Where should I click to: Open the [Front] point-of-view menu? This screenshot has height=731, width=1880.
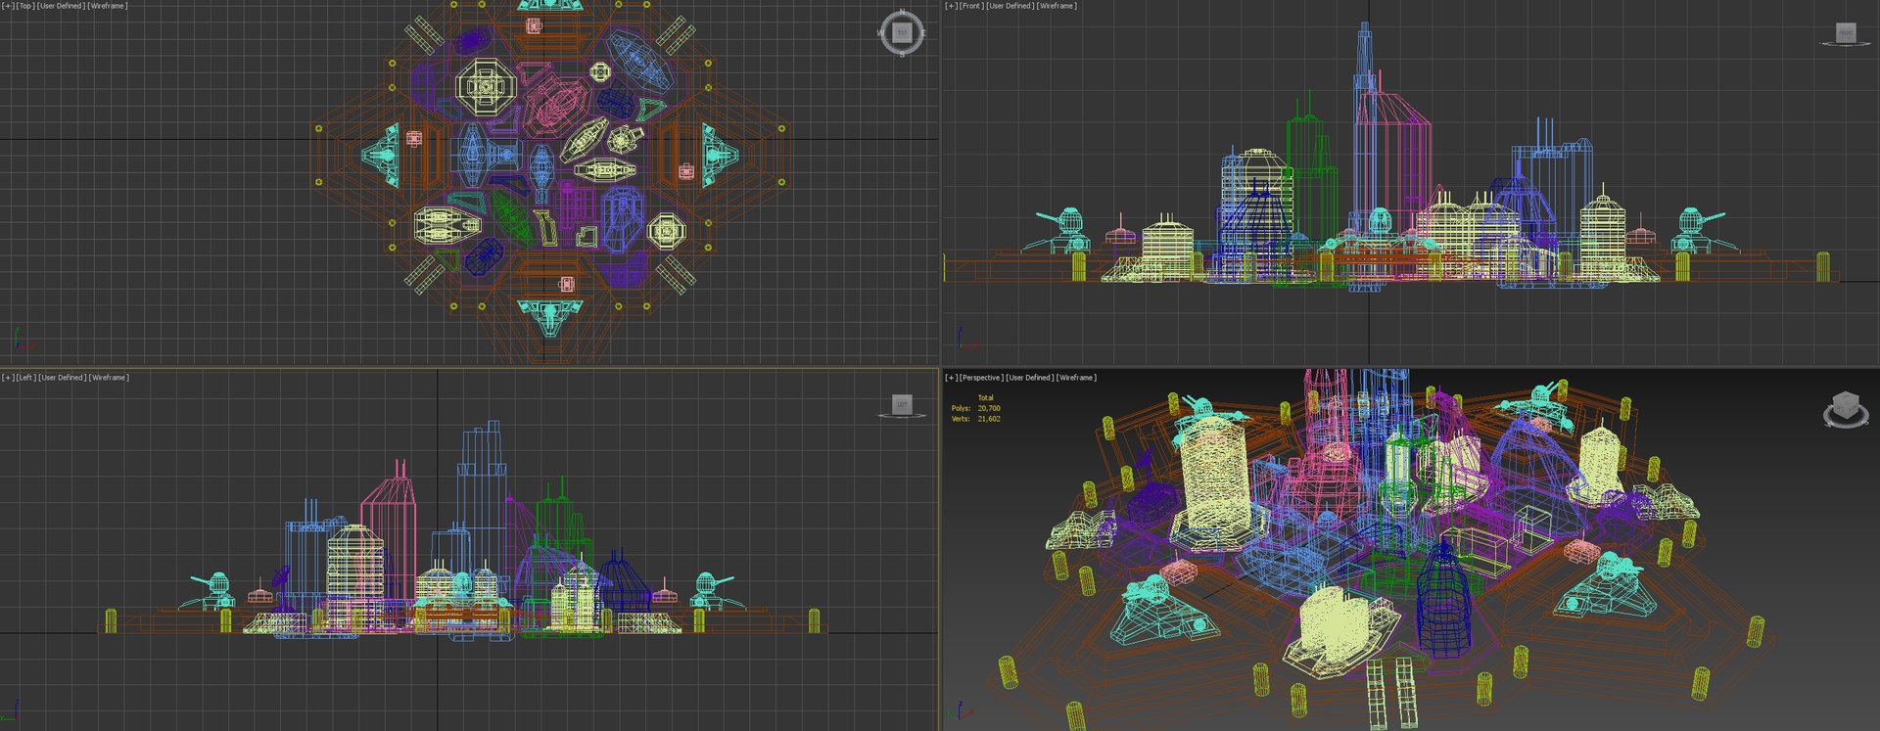pyautogui.click(x=971, y=6)
